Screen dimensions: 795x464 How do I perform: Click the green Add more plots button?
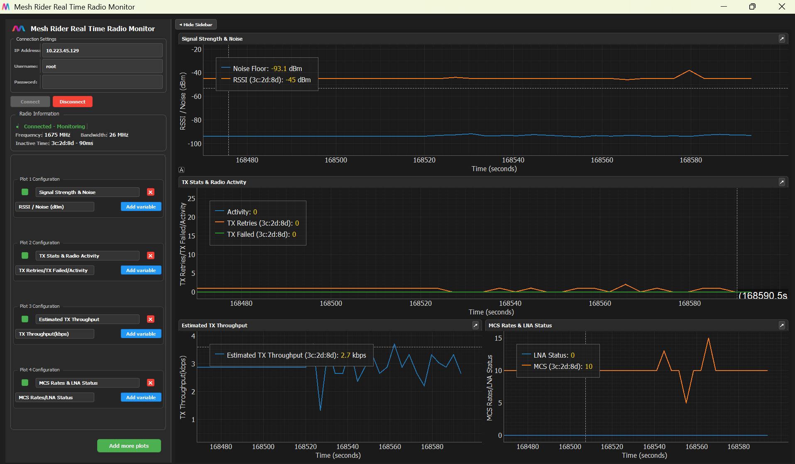[x=129, y=446]
